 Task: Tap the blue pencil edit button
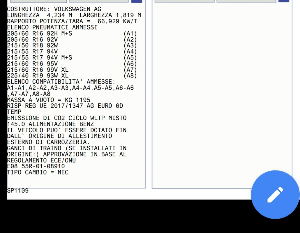coord(275,194)
